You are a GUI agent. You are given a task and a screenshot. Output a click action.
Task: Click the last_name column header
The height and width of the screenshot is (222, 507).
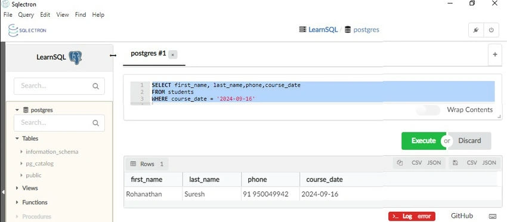point(212,180)
